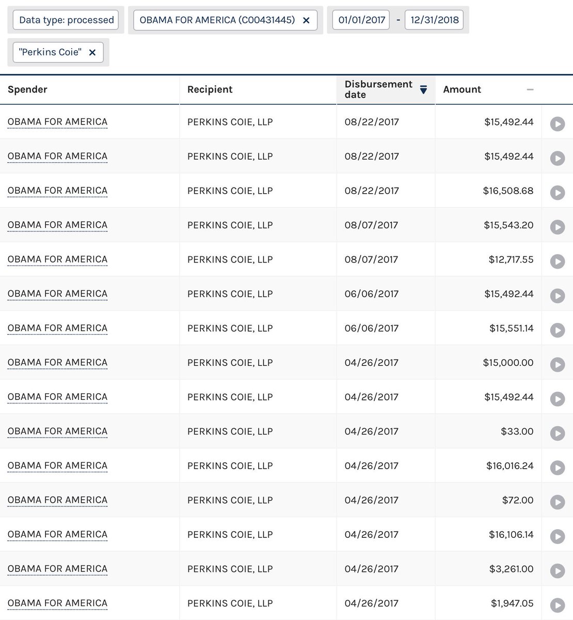Click date 08/07/2017 in $15,543.20 row
The width and height of the screenshot is (573, 620).
point(371,225)
